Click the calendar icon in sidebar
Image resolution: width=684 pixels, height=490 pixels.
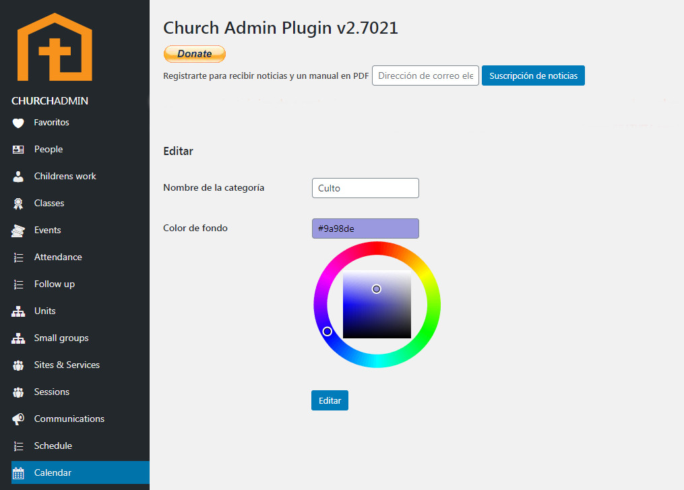coord(19,473)
